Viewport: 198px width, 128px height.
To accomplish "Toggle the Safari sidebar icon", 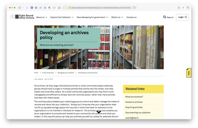I will click(x=20, y=8).
